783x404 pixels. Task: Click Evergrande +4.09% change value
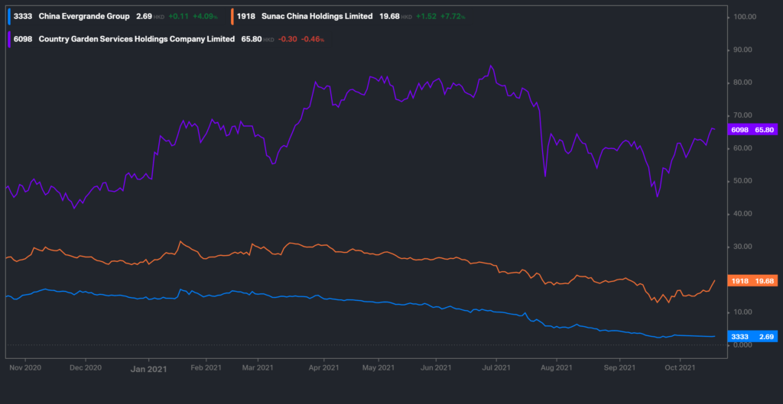pos(205,17)
